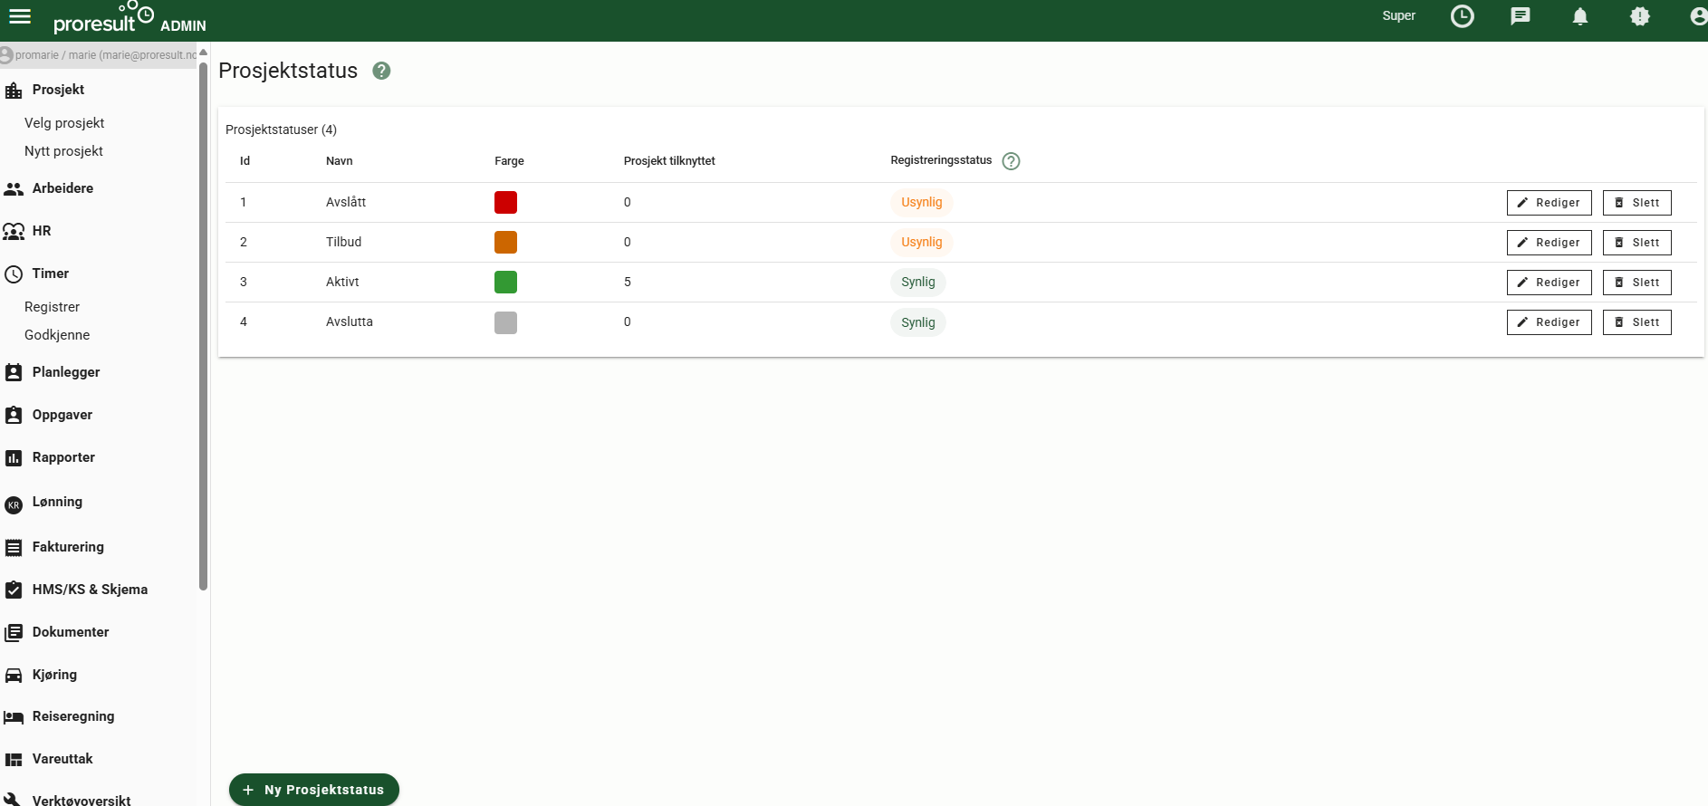The height and width of the screenshot is (806, 1708).
Task: Click the Super label in header
Action: click(x=1398, y=16)
